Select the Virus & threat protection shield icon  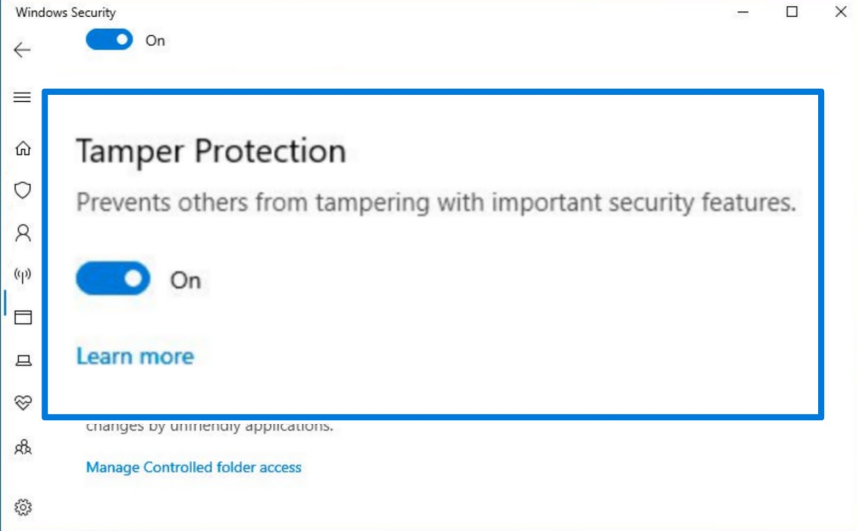22,191
